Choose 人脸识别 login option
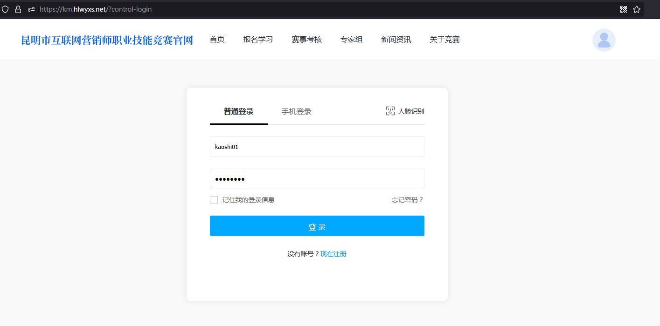This screenshot has width=660, height=326. click(x=411, y=111)
